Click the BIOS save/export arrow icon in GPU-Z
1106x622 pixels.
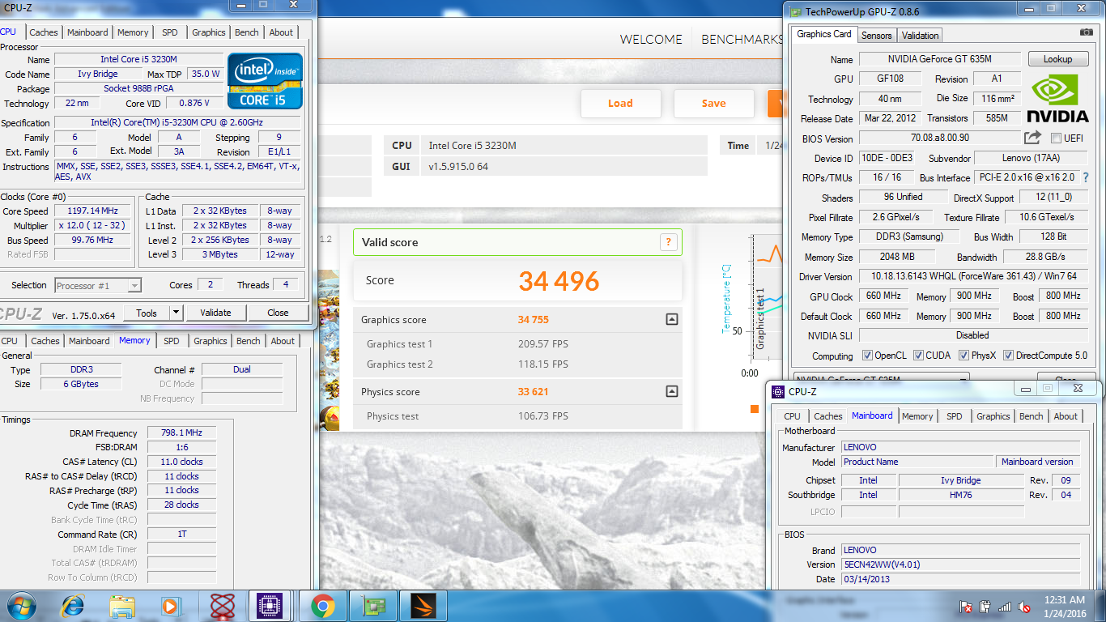point(1032,138)
